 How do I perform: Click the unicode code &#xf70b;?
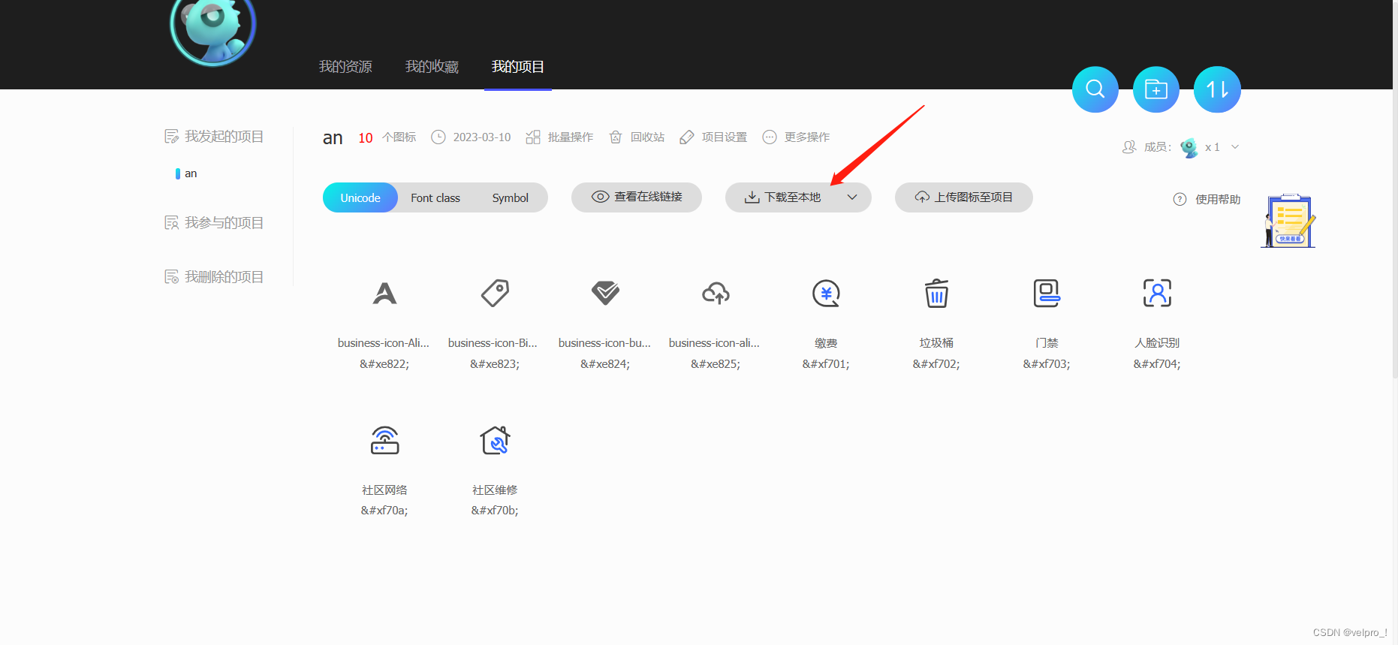(x=495, y=511)
